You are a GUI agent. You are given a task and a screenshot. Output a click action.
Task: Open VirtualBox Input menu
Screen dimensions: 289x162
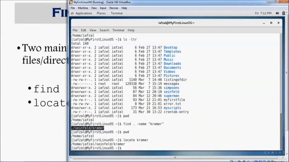(x=103, y=8)
